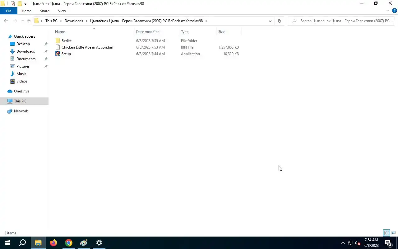398x249 pixels.
Task: Open the Redist folder
Action: coord(66,40)
